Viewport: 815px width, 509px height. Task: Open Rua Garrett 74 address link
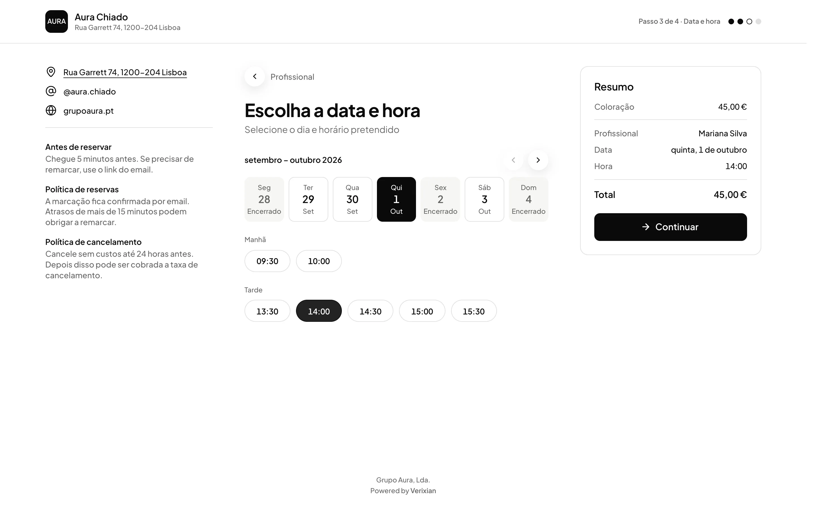point(125,72)
